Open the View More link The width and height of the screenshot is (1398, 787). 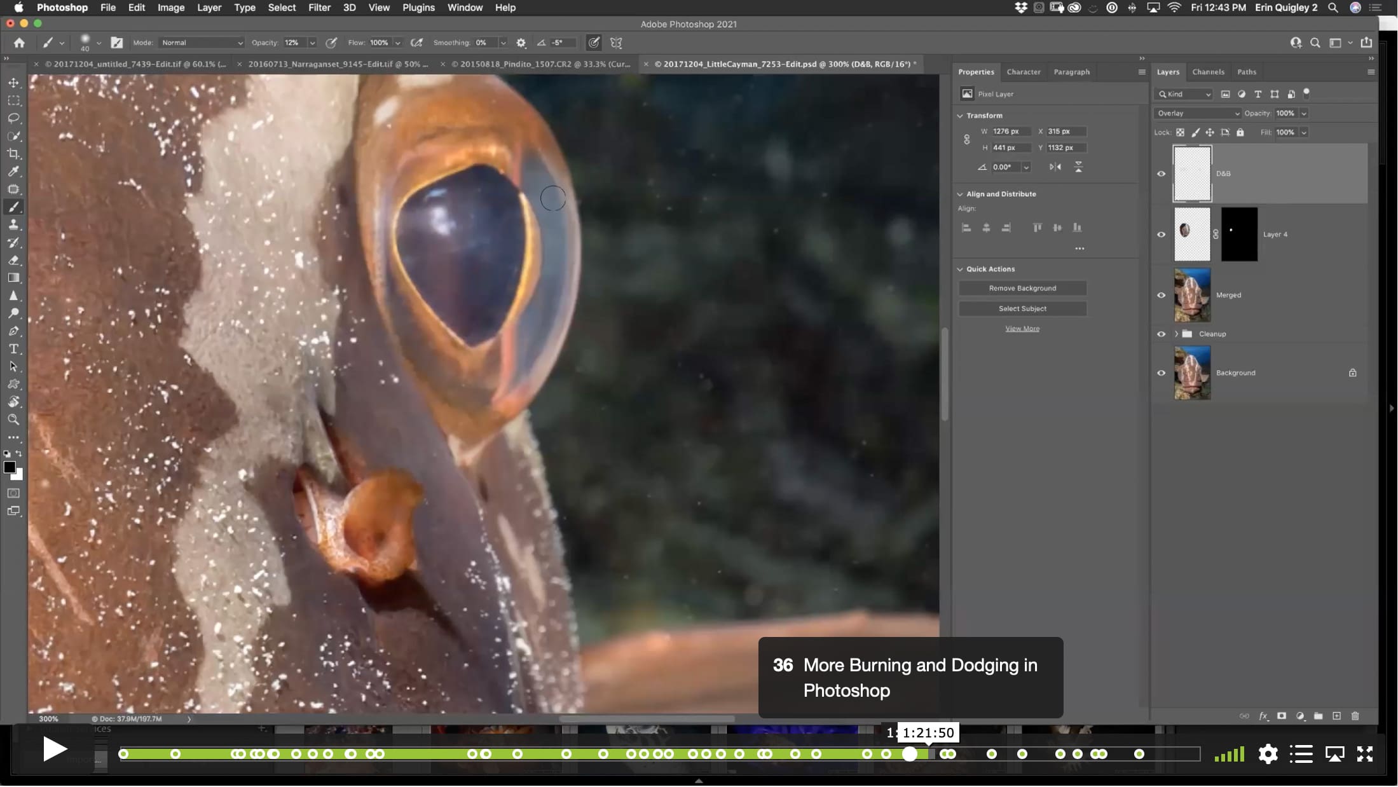click(1022, 329)
